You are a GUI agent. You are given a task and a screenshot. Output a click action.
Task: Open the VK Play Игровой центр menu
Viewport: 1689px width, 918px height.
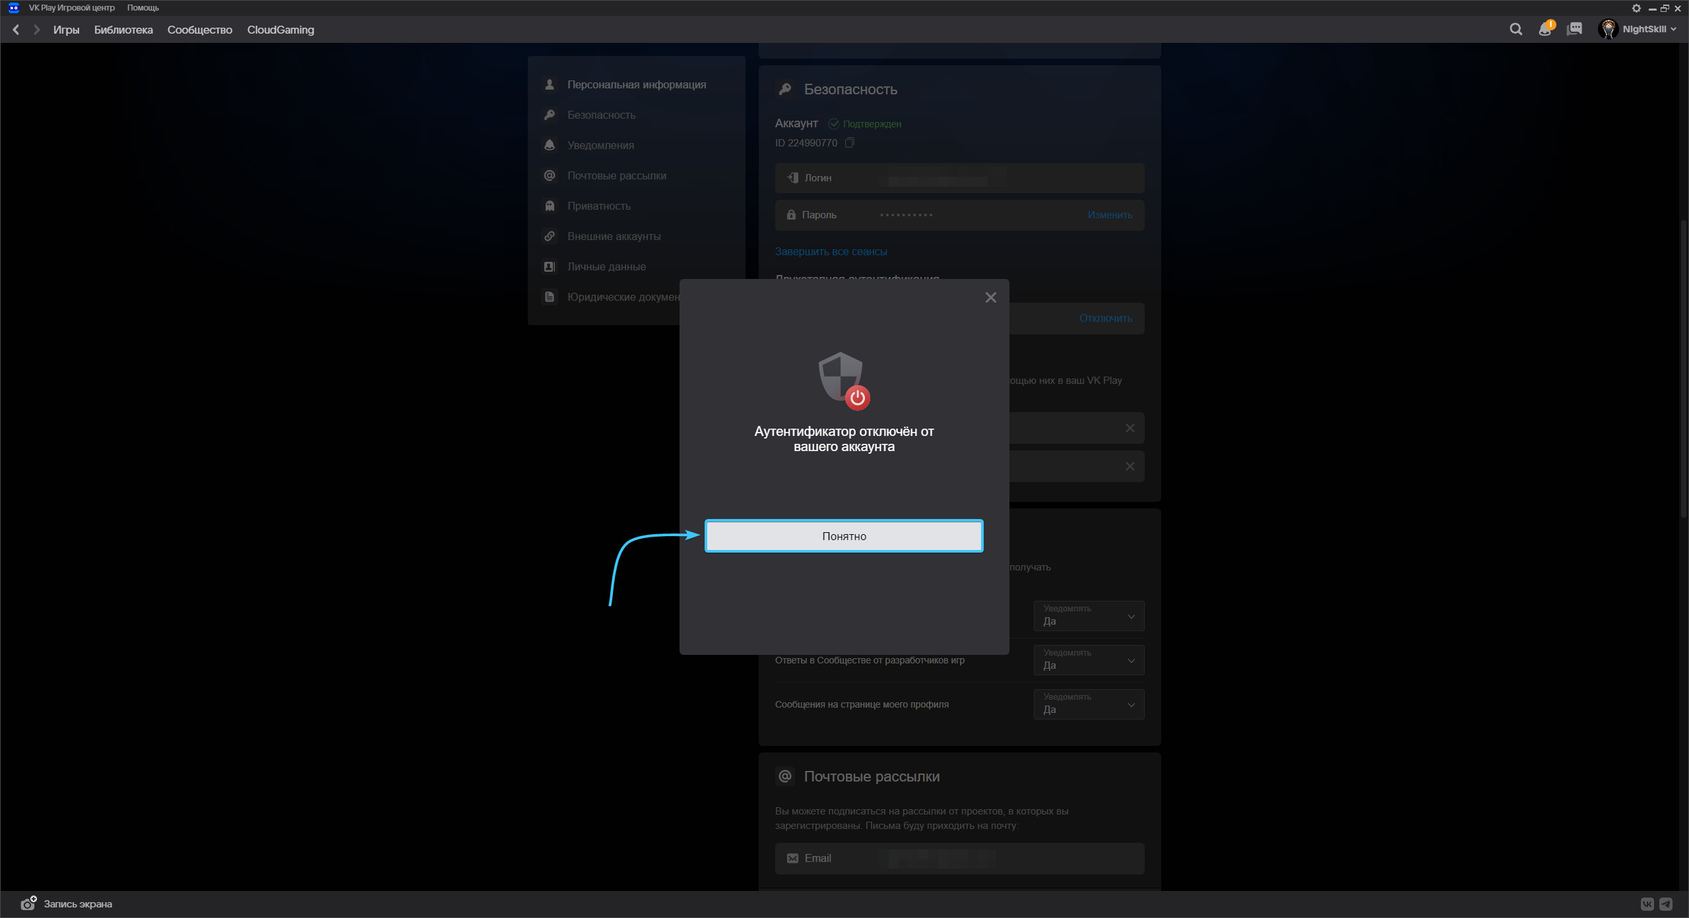pyautogui.click(x=71, y=8)
